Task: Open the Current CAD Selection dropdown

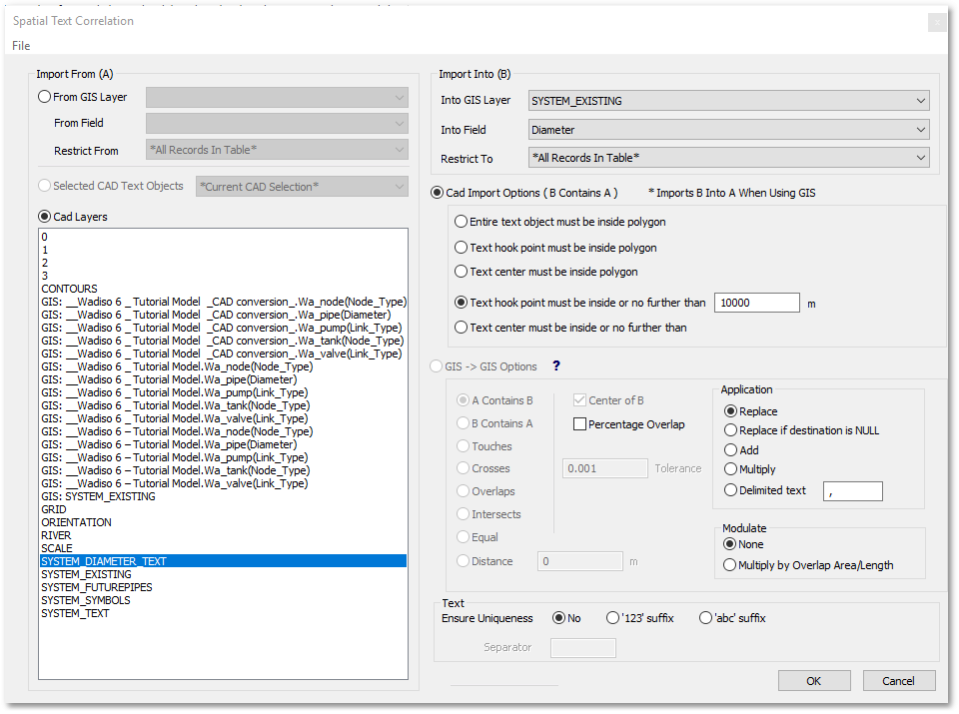Action: coord(302,187)
